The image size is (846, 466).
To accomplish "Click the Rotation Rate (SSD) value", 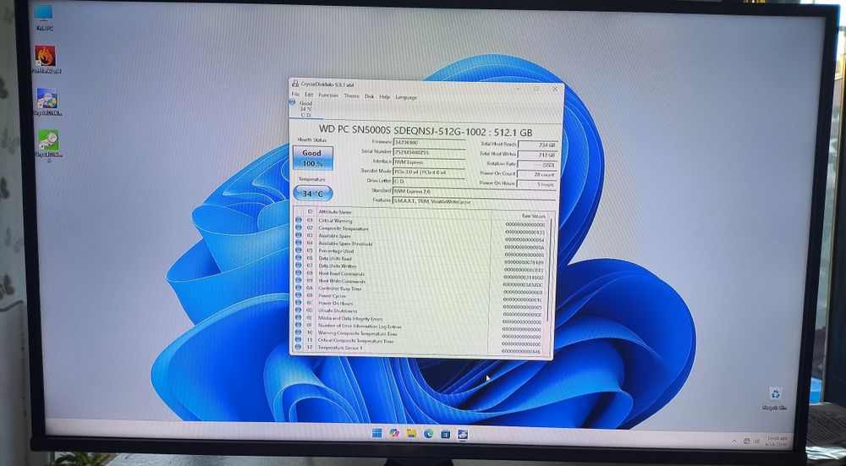I will [538, 165].
